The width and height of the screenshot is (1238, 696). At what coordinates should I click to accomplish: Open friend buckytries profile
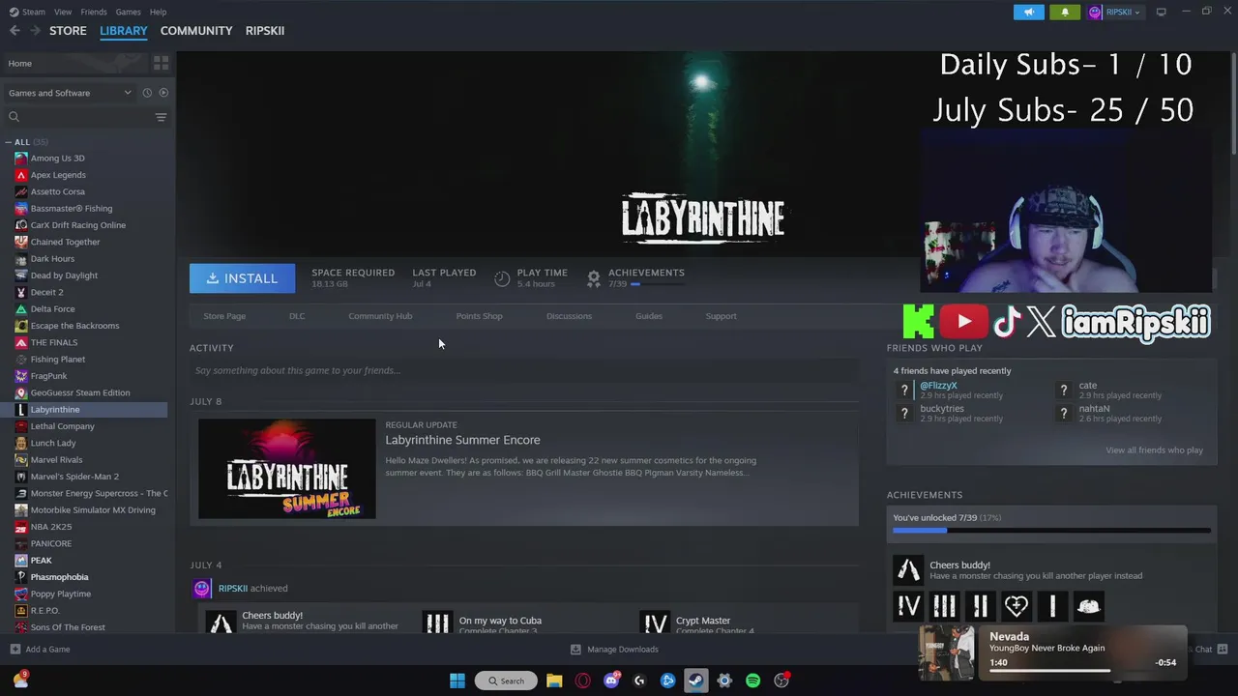point(941,409)
